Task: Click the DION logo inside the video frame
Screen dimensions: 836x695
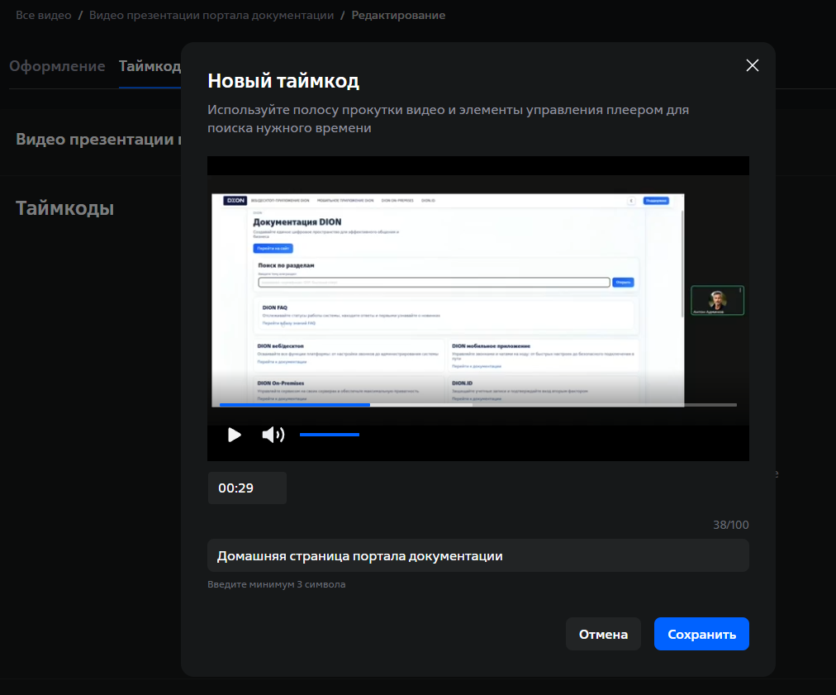Action: click(x=234, y=200)
